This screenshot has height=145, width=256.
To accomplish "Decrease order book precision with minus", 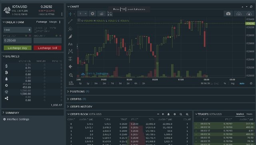I will click(x=158, y=114).
